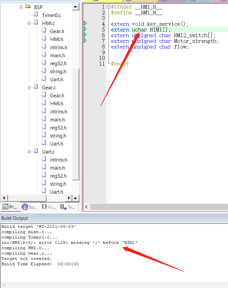Image resolution: width=228 pixels, height=288 pixels.
Task: Click the cyan marker beside line 5
Action: pyautogui.click(x=85, y=29)
